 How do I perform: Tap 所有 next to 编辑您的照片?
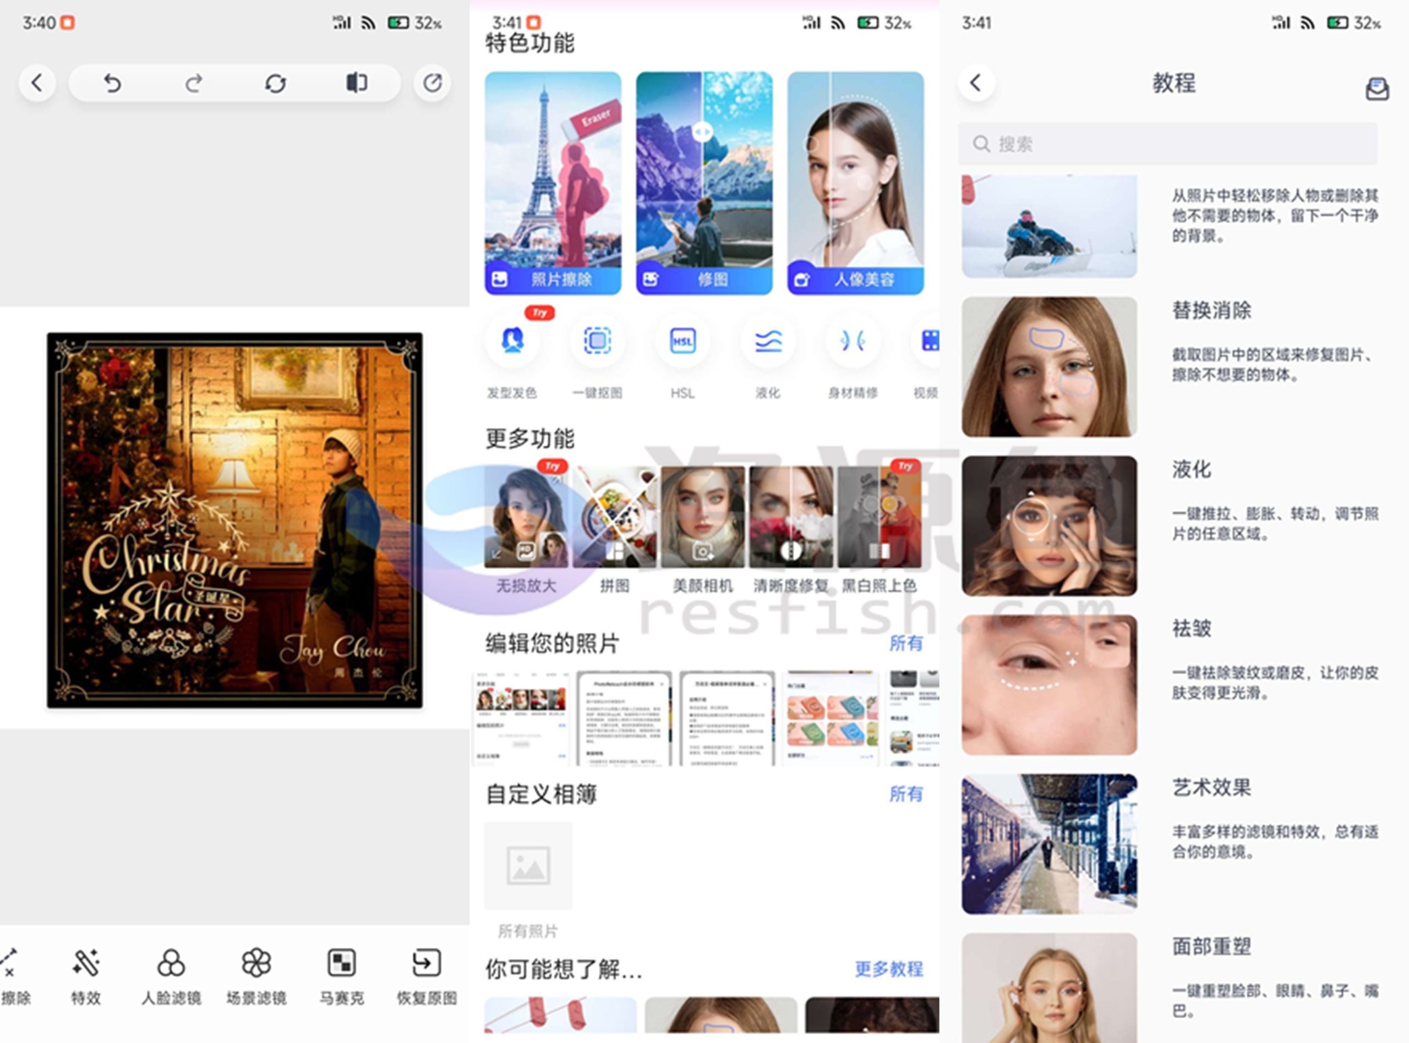coord(905,644)
